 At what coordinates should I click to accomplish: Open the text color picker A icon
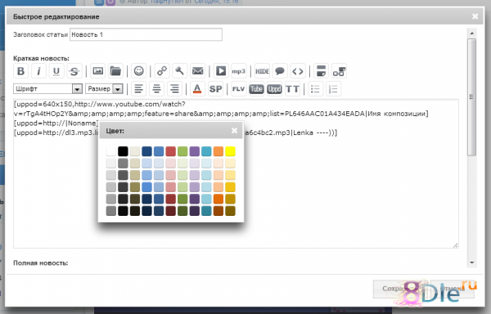pos(197,89)
